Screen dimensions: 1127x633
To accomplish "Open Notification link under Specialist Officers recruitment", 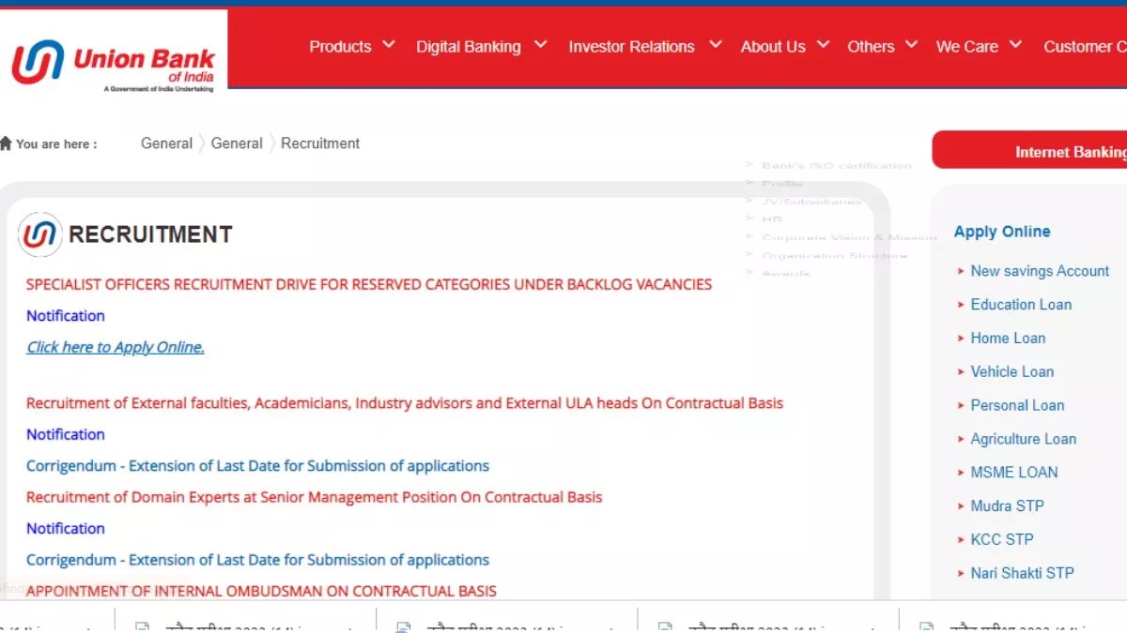I will tap(66, 316).
